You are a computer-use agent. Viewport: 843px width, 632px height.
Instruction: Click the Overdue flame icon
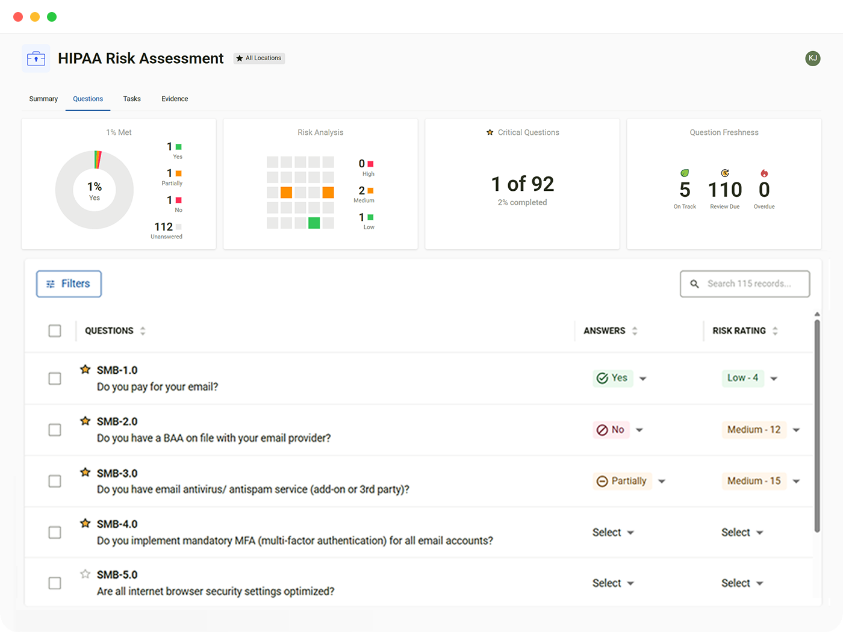(x=764, y=173)
